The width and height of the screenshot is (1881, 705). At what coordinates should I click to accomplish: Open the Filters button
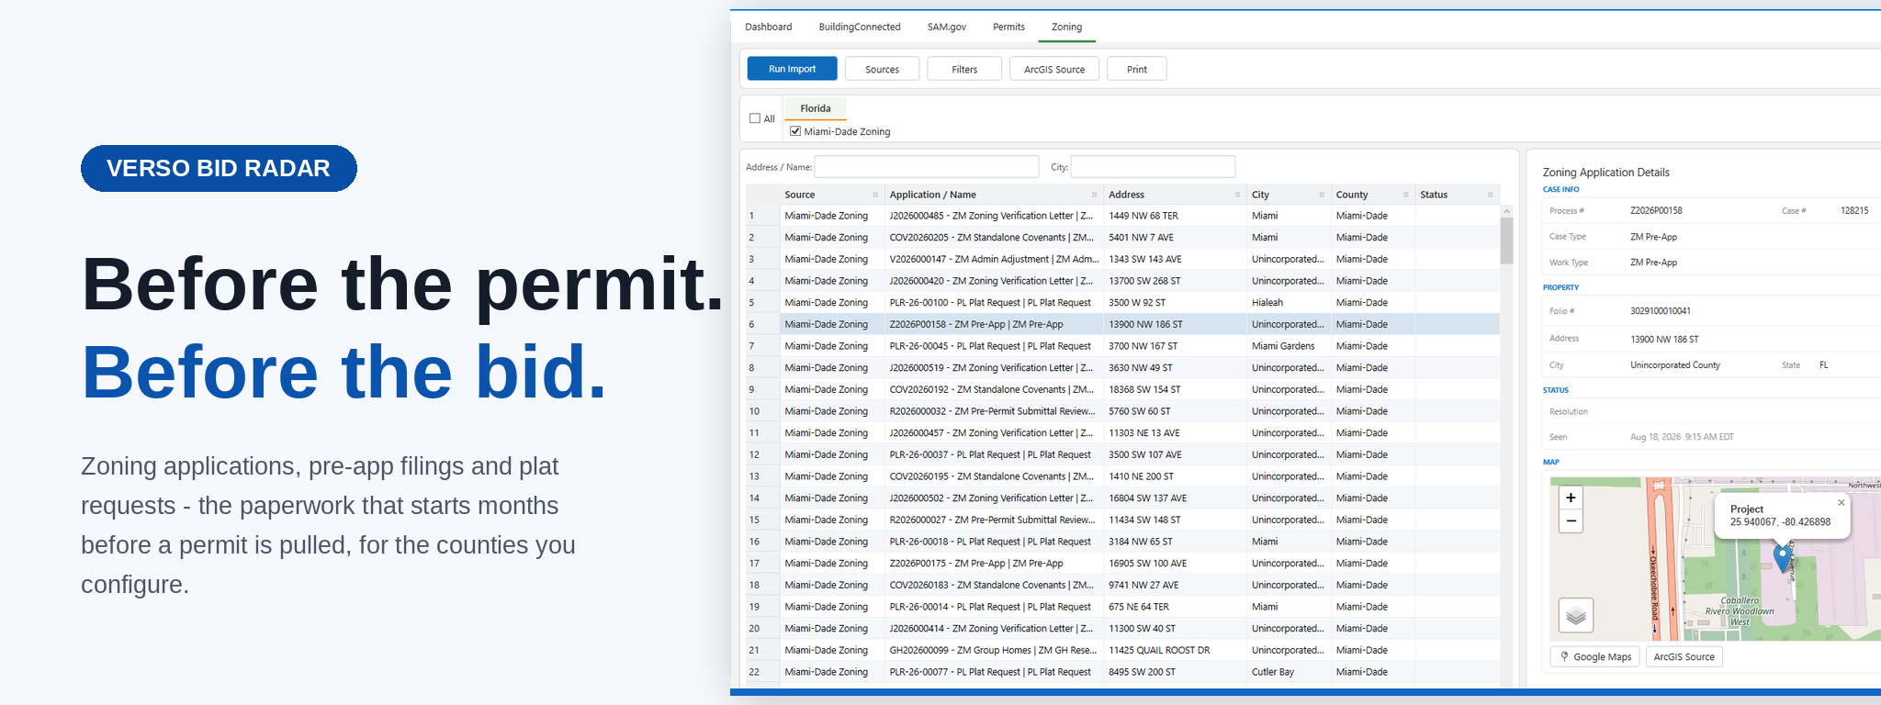click(x=964, y=69)
